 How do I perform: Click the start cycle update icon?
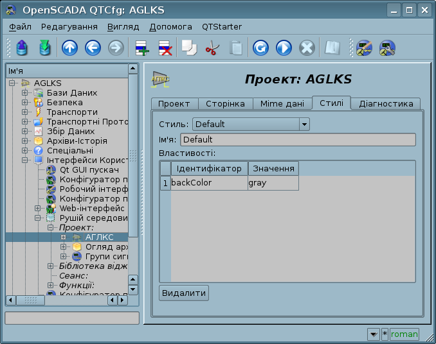284,47
